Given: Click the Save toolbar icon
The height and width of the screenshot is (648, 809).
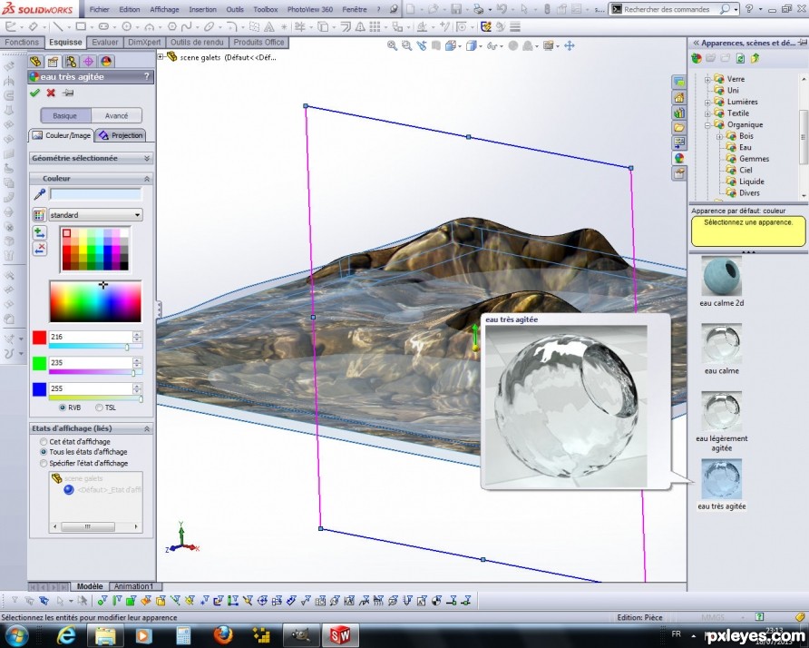Looking at the screenshot, I should (456, 9).
